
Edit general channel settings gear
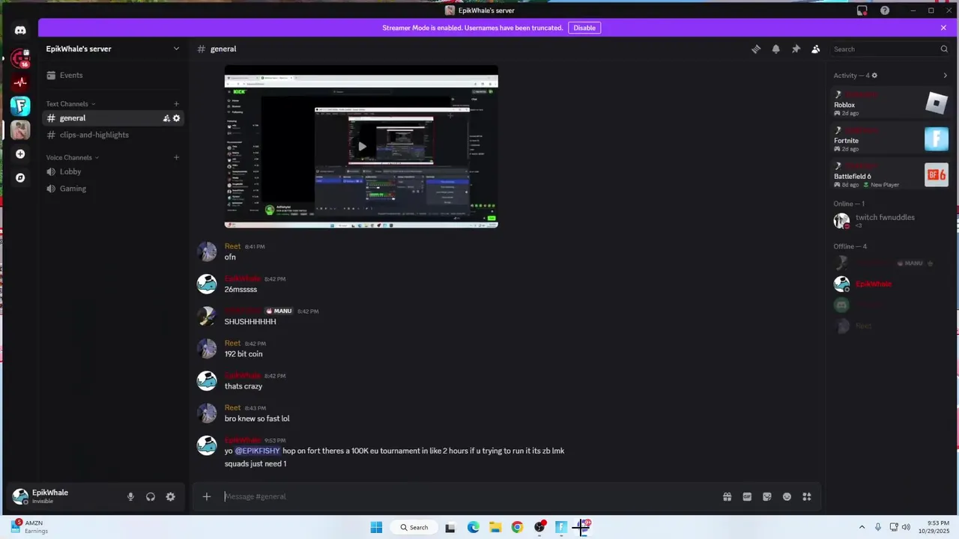point(177,118)
